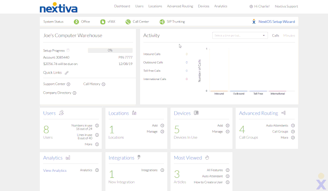Click the Integrations card plug icon
This screenshot has height=191, width=328.
tap(139, 157)
